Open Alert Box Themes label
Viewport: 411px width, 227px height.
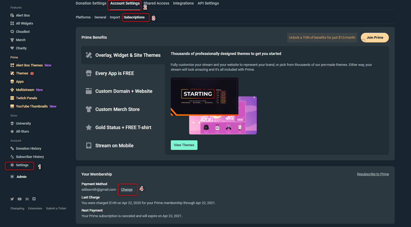[29, 65]
